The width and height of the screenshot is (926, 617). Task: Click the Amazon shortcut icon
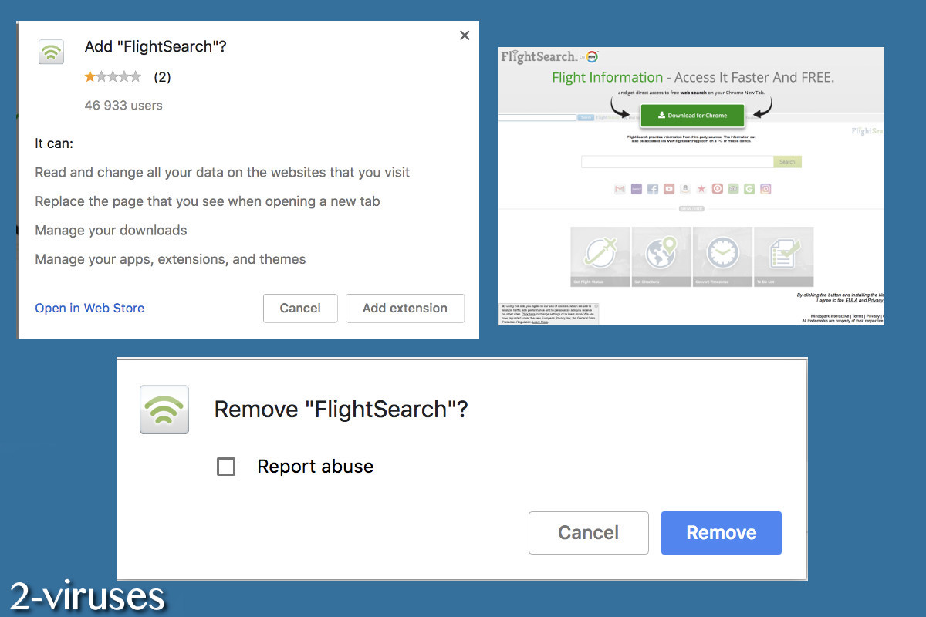point(684,188)
